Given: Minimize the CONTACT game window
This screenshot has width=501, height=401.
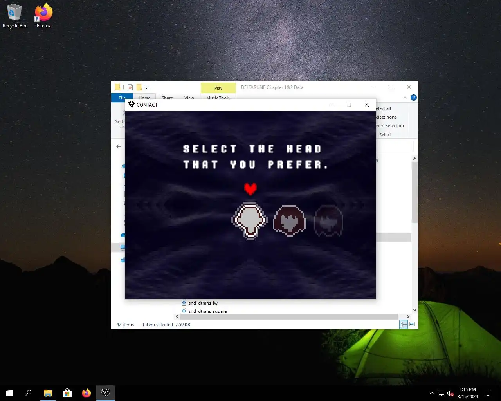Looking at the screenshot, I should [x=331, y=105].
